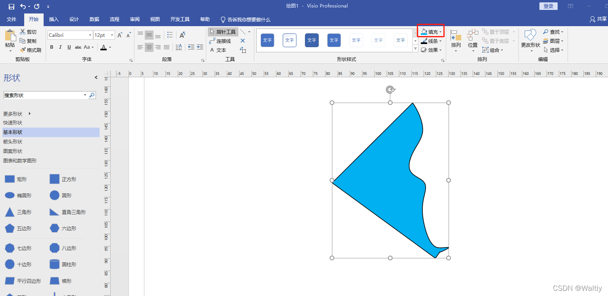The width and height of the screenshot is (608, 296).
Task: Toggle bullet list formatting
Action: (x=170, y=35)
